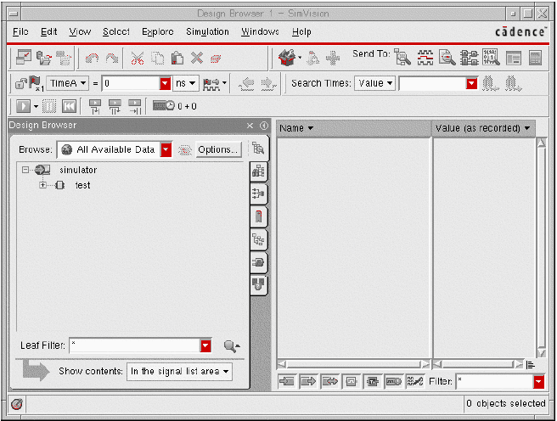
Task: Click the Options... button
Action: [218, 149]
